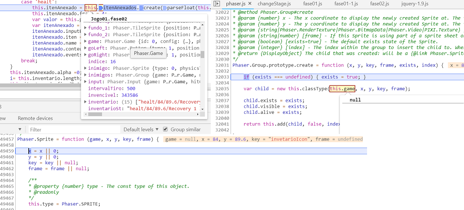Open the phaser.js source tab
This screenshot has width=464, height=210.
coord(235,4)
